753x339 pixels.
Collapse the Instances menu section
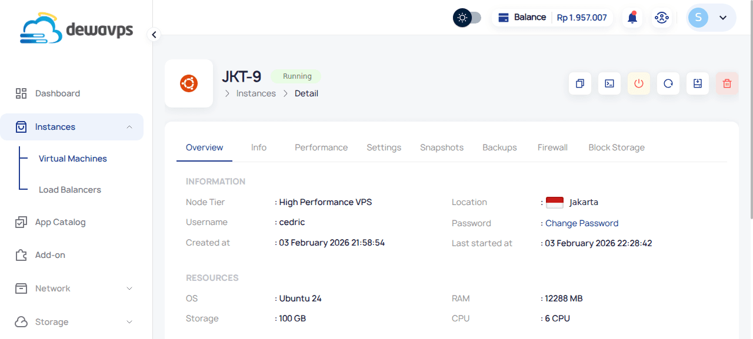[x=129, y=126]
